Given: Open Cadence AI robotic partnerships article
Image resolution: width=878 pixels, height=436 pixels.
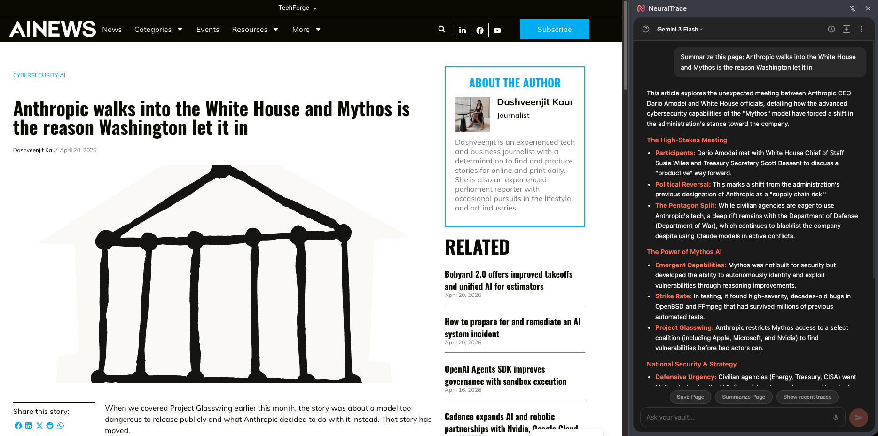Looking at the screenshot, I should click(511, 423).
